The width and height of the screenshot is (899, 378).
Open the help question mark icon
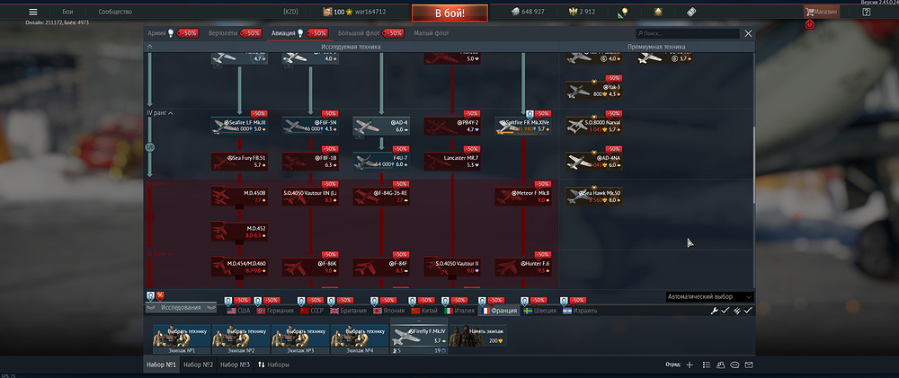867,12
